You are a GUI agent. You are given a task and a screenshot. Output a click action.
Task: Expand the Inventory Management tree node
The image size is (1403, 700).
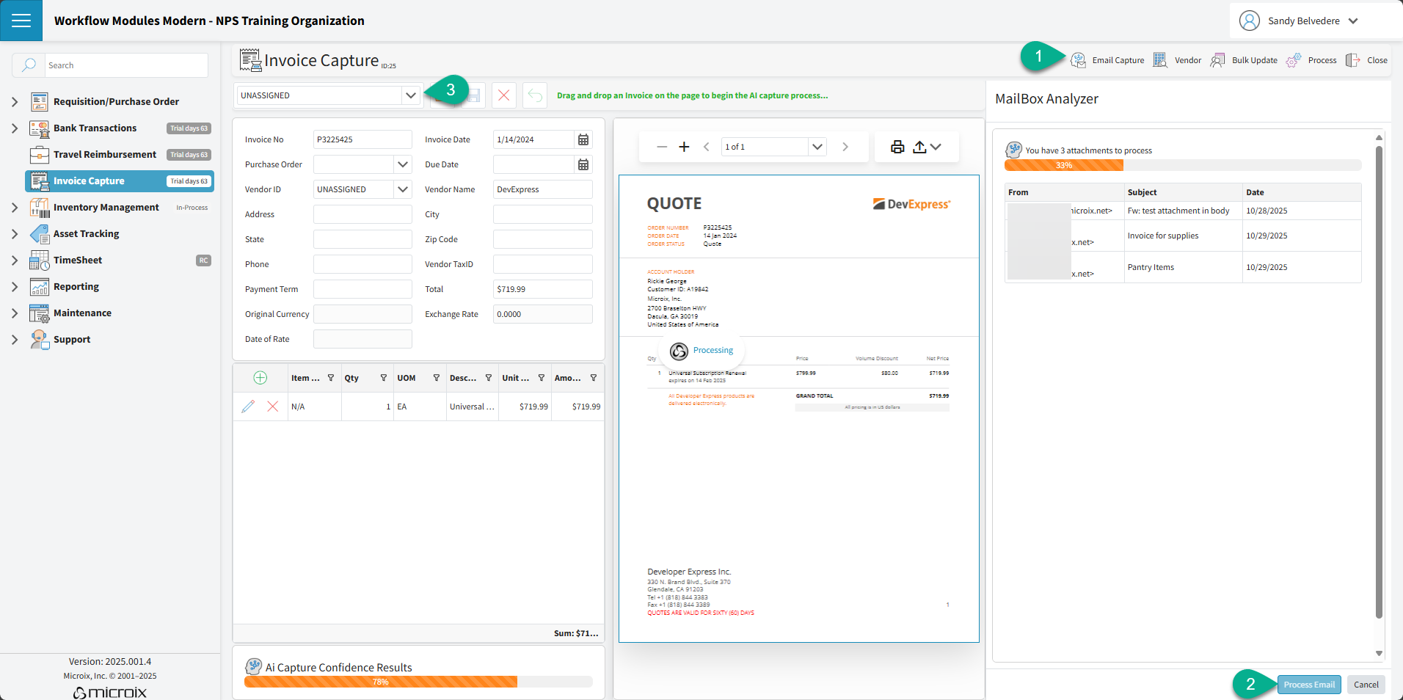tap(15, 208)
